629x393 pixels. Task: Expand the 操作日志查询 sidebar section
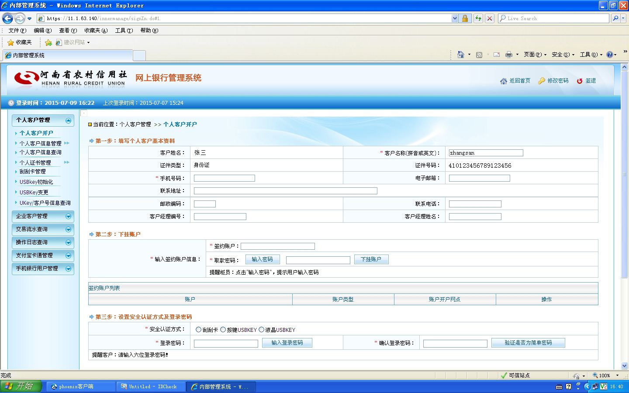coord(68,243)
